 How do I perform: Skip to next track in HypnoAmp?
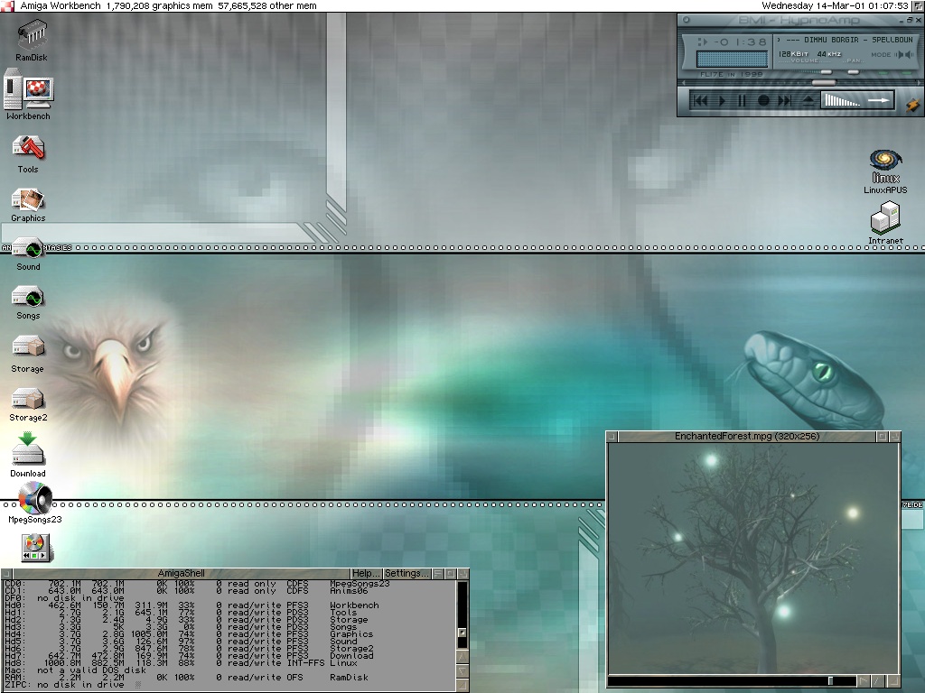point(784,101)
